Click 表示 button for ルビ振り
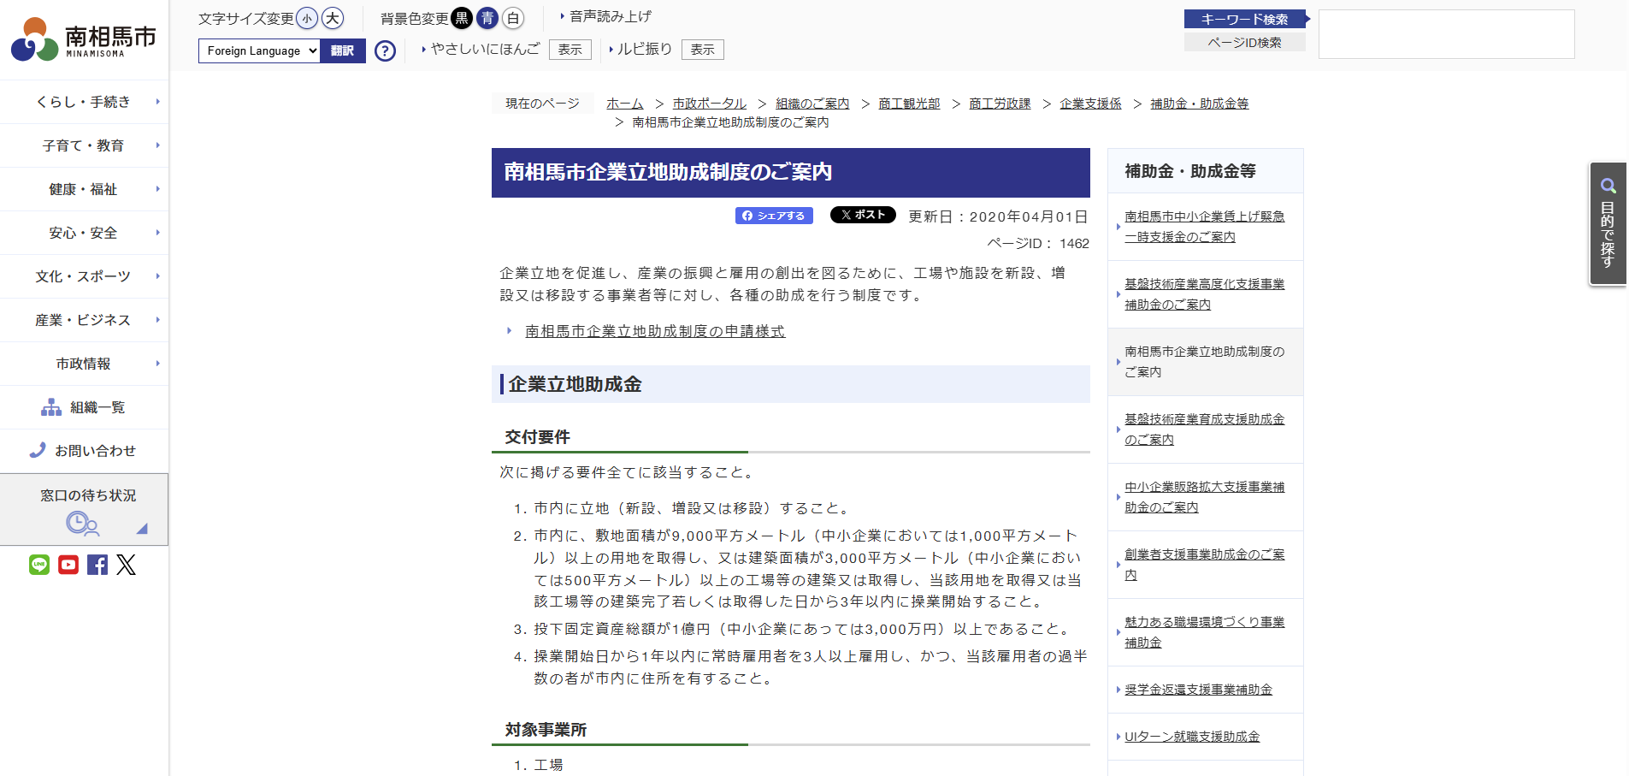1629x776 pixels. (x=703, y=50)
